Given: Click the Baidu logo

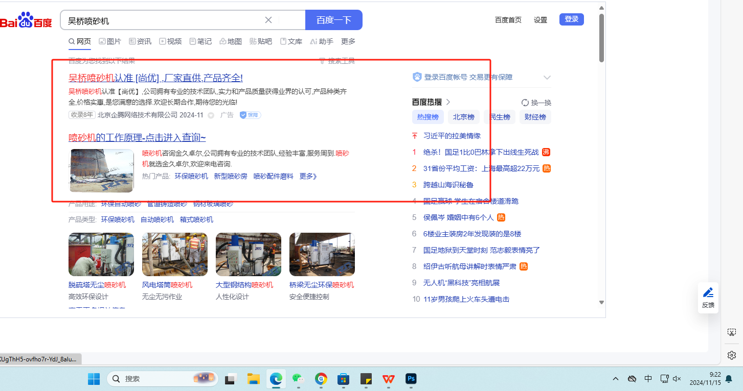Looking at the screenshot, I should pos(26,20).
